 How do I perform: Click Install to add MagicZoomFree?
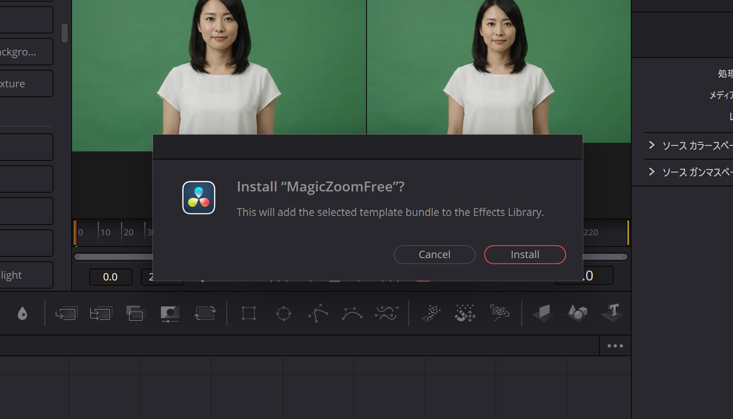525,255
